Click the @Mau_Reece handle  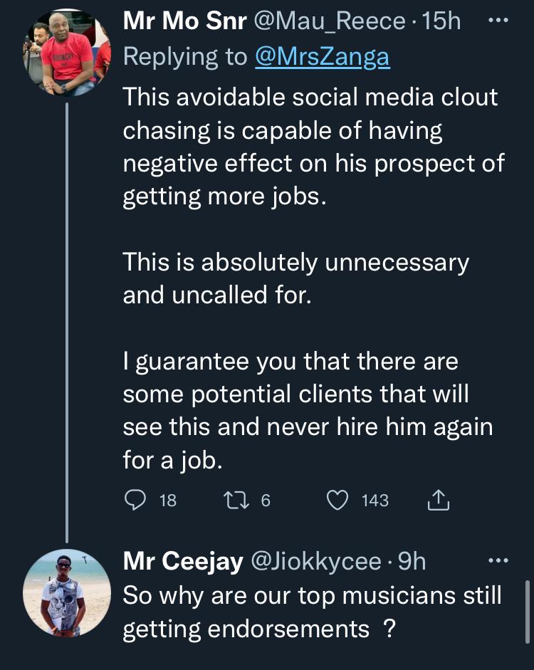click(x=330, y=21)
